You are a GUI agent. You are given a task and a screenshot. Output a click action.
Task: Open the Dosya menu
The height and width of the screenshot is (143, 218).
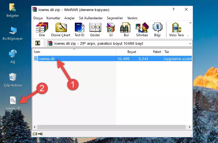pos(38,18)
